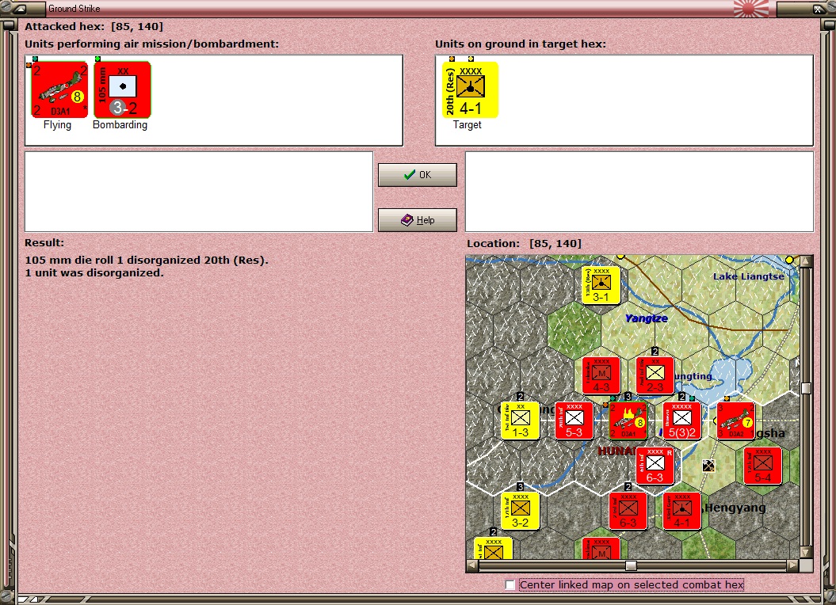Click the result line '105 mm die roll 1 disorganized'

click(x=147, y=260)
